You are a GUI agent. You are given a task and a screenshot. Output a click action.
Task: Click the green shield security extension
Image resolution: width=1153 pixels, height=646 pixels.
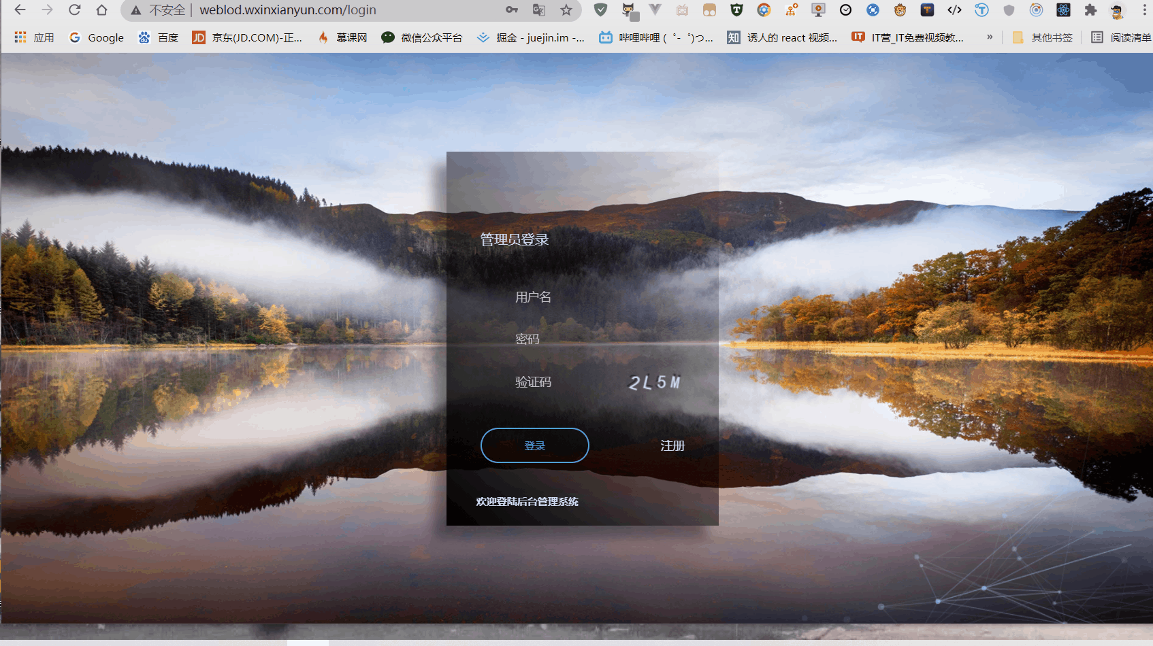600,10
